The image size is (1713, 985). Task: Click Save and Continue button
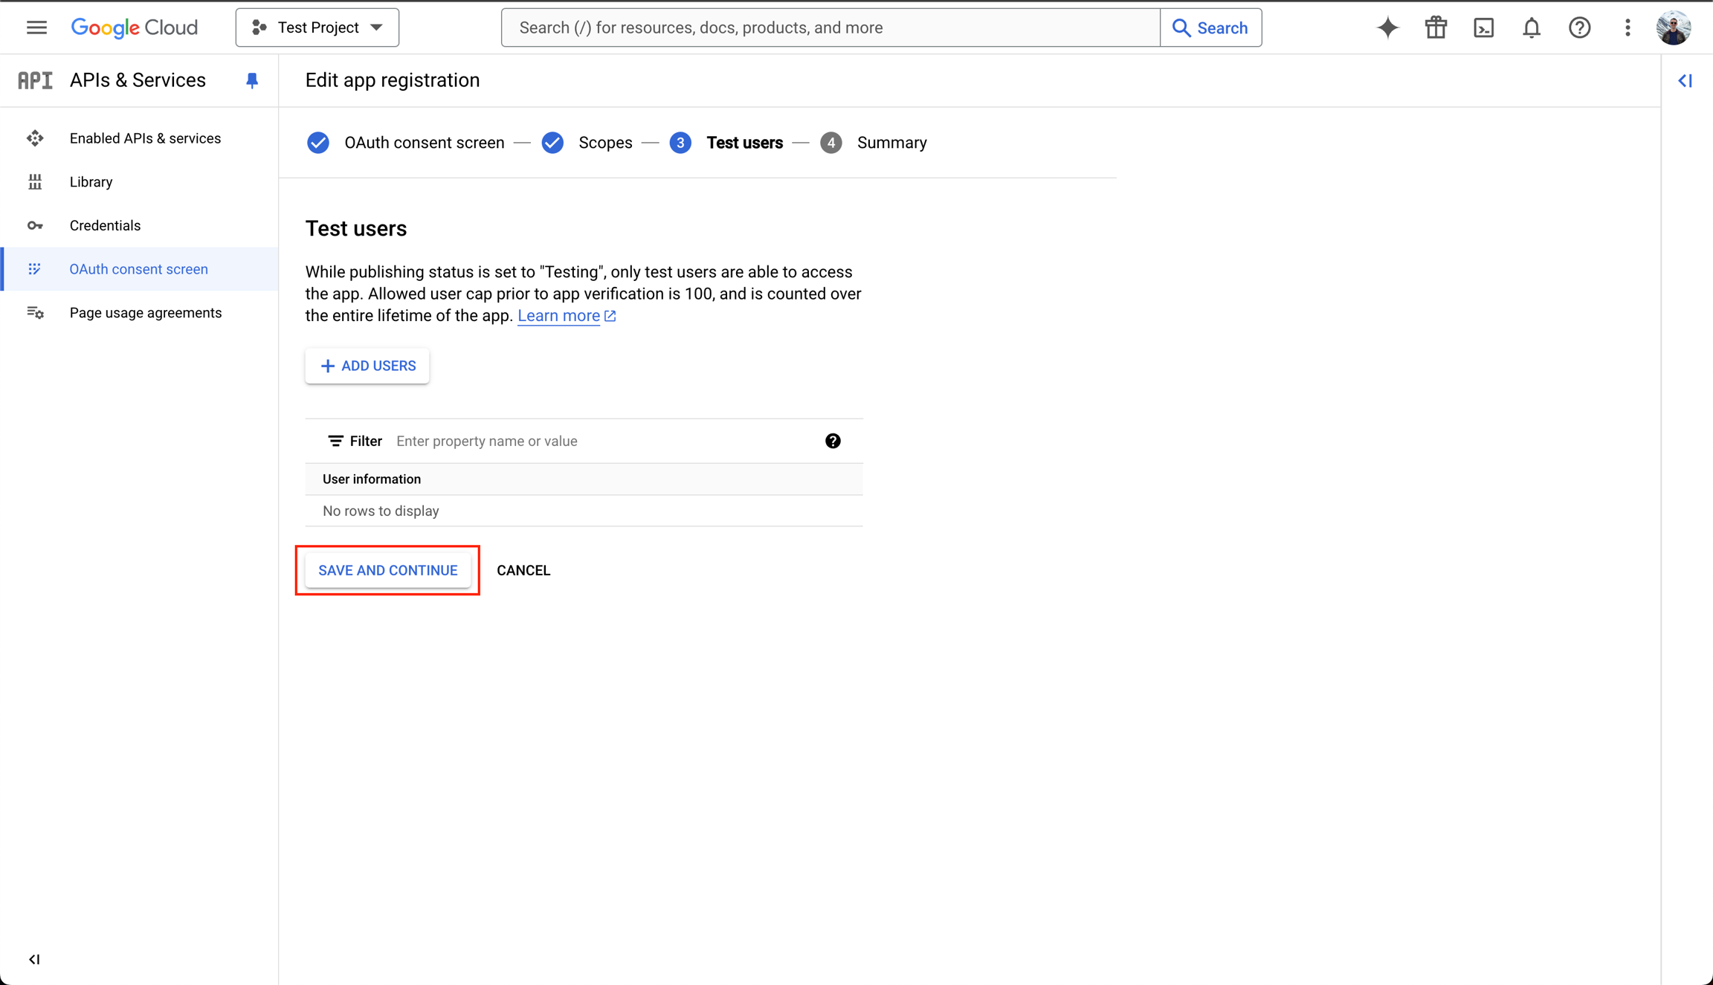coord(387,570)
